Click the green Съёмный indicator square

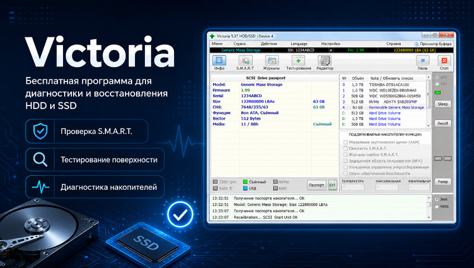pyautogui.click(x=245, y=181)
